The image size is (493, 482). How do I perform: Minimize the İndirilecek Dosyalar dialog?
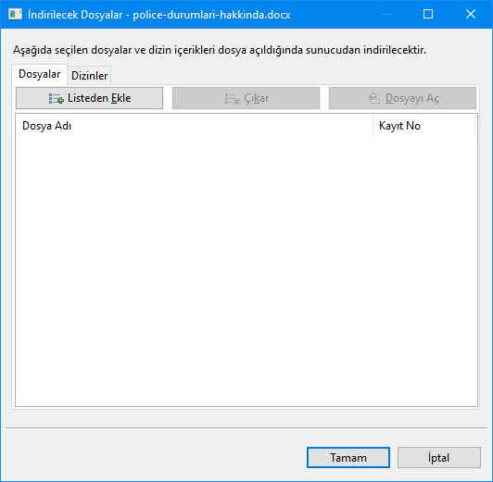[386, 14]
